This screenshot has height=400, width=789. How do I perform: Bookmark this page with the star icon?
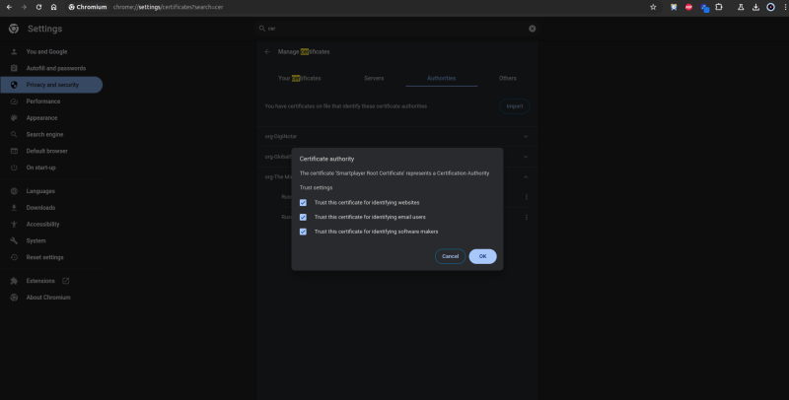tap(653, 7)
